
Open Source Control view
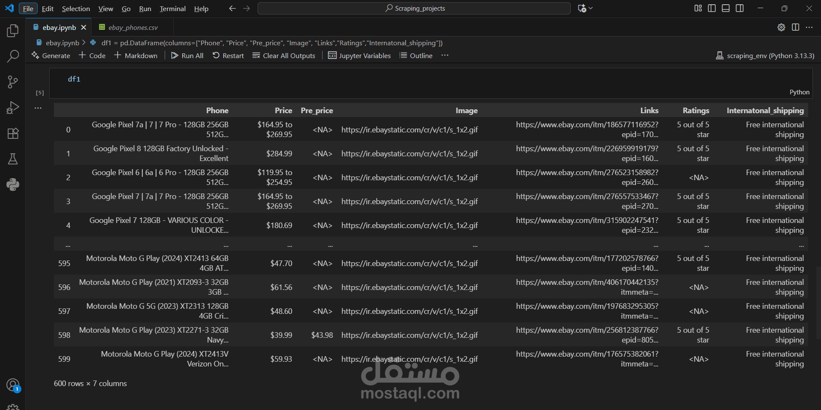pos(13,82)
